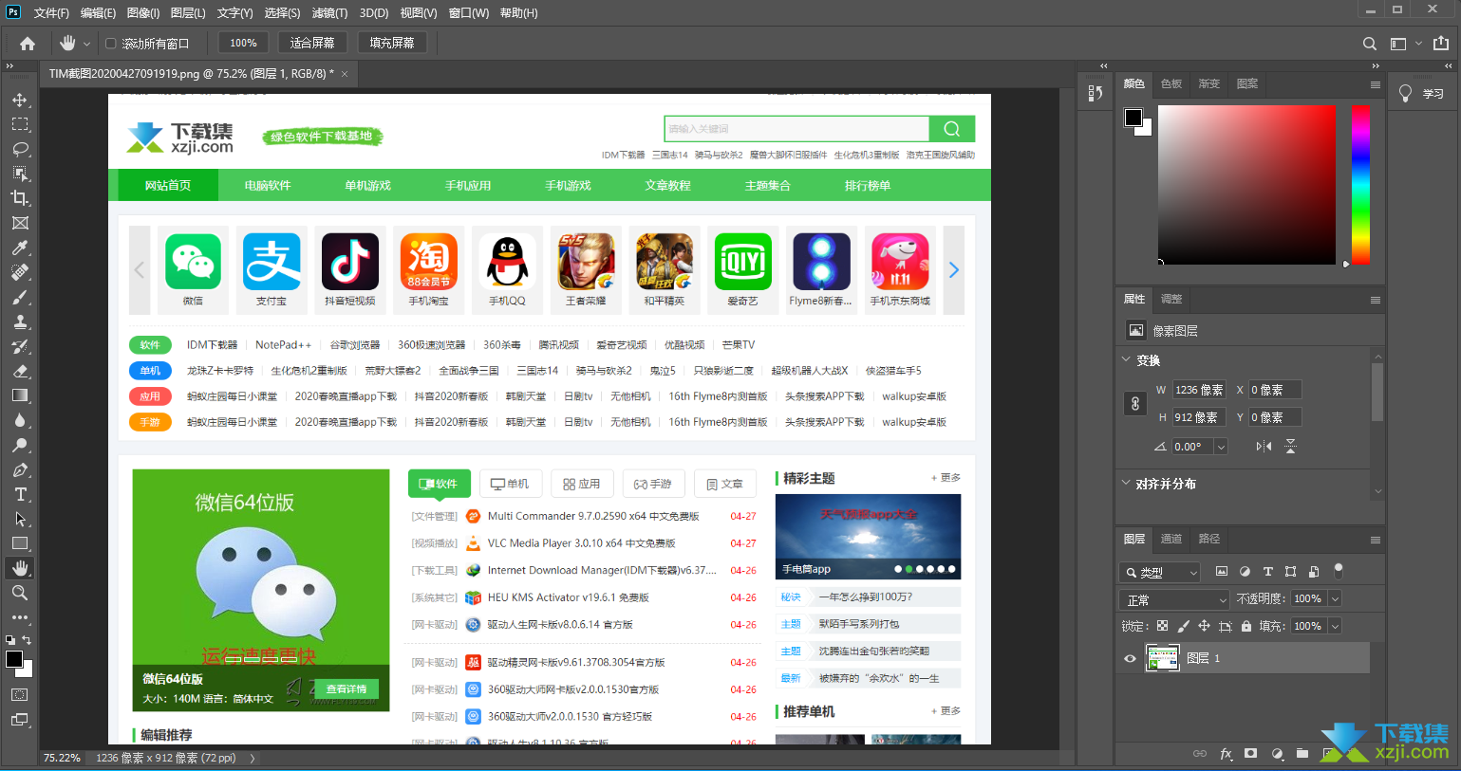This screenshot has height=771, width=1461.
Task: Toggle lock image pixels brush icon
Action: 1183,626
